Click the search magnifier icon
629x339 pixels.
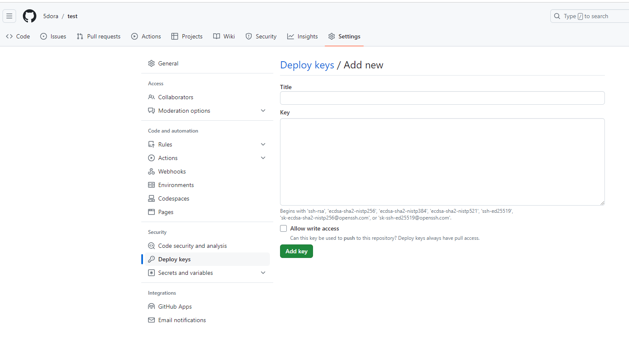(557, 16)
